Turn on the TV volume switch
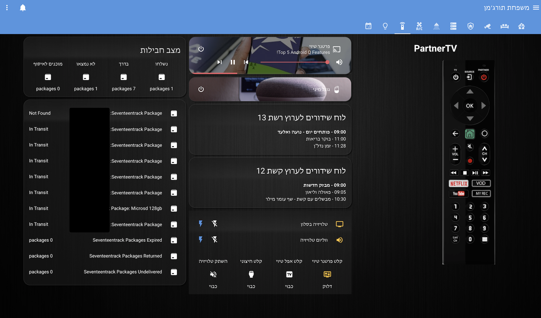 (201, 240)
